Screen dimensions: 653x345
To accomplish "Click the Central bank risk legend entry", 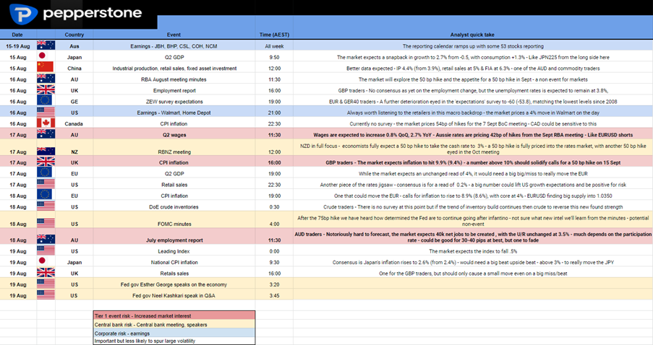I will coord(174,325).
